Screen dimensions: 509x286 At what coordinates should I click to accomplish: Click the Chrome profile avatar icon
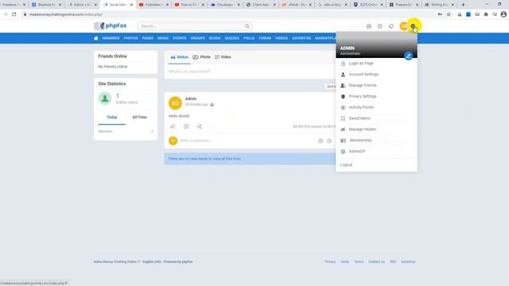pyautogui.click(x=503, y=14)
